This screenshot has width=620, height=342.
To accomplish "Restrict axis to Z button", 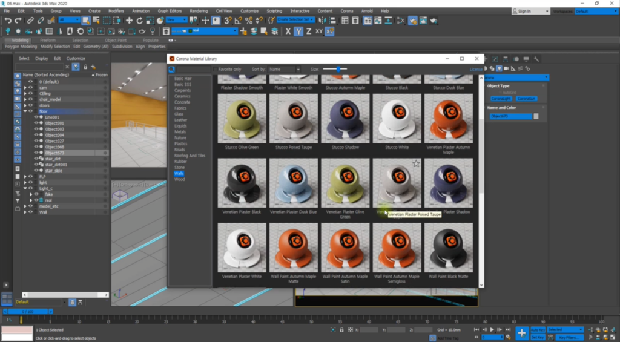I will pyautogui.click(x=309, y=31).
